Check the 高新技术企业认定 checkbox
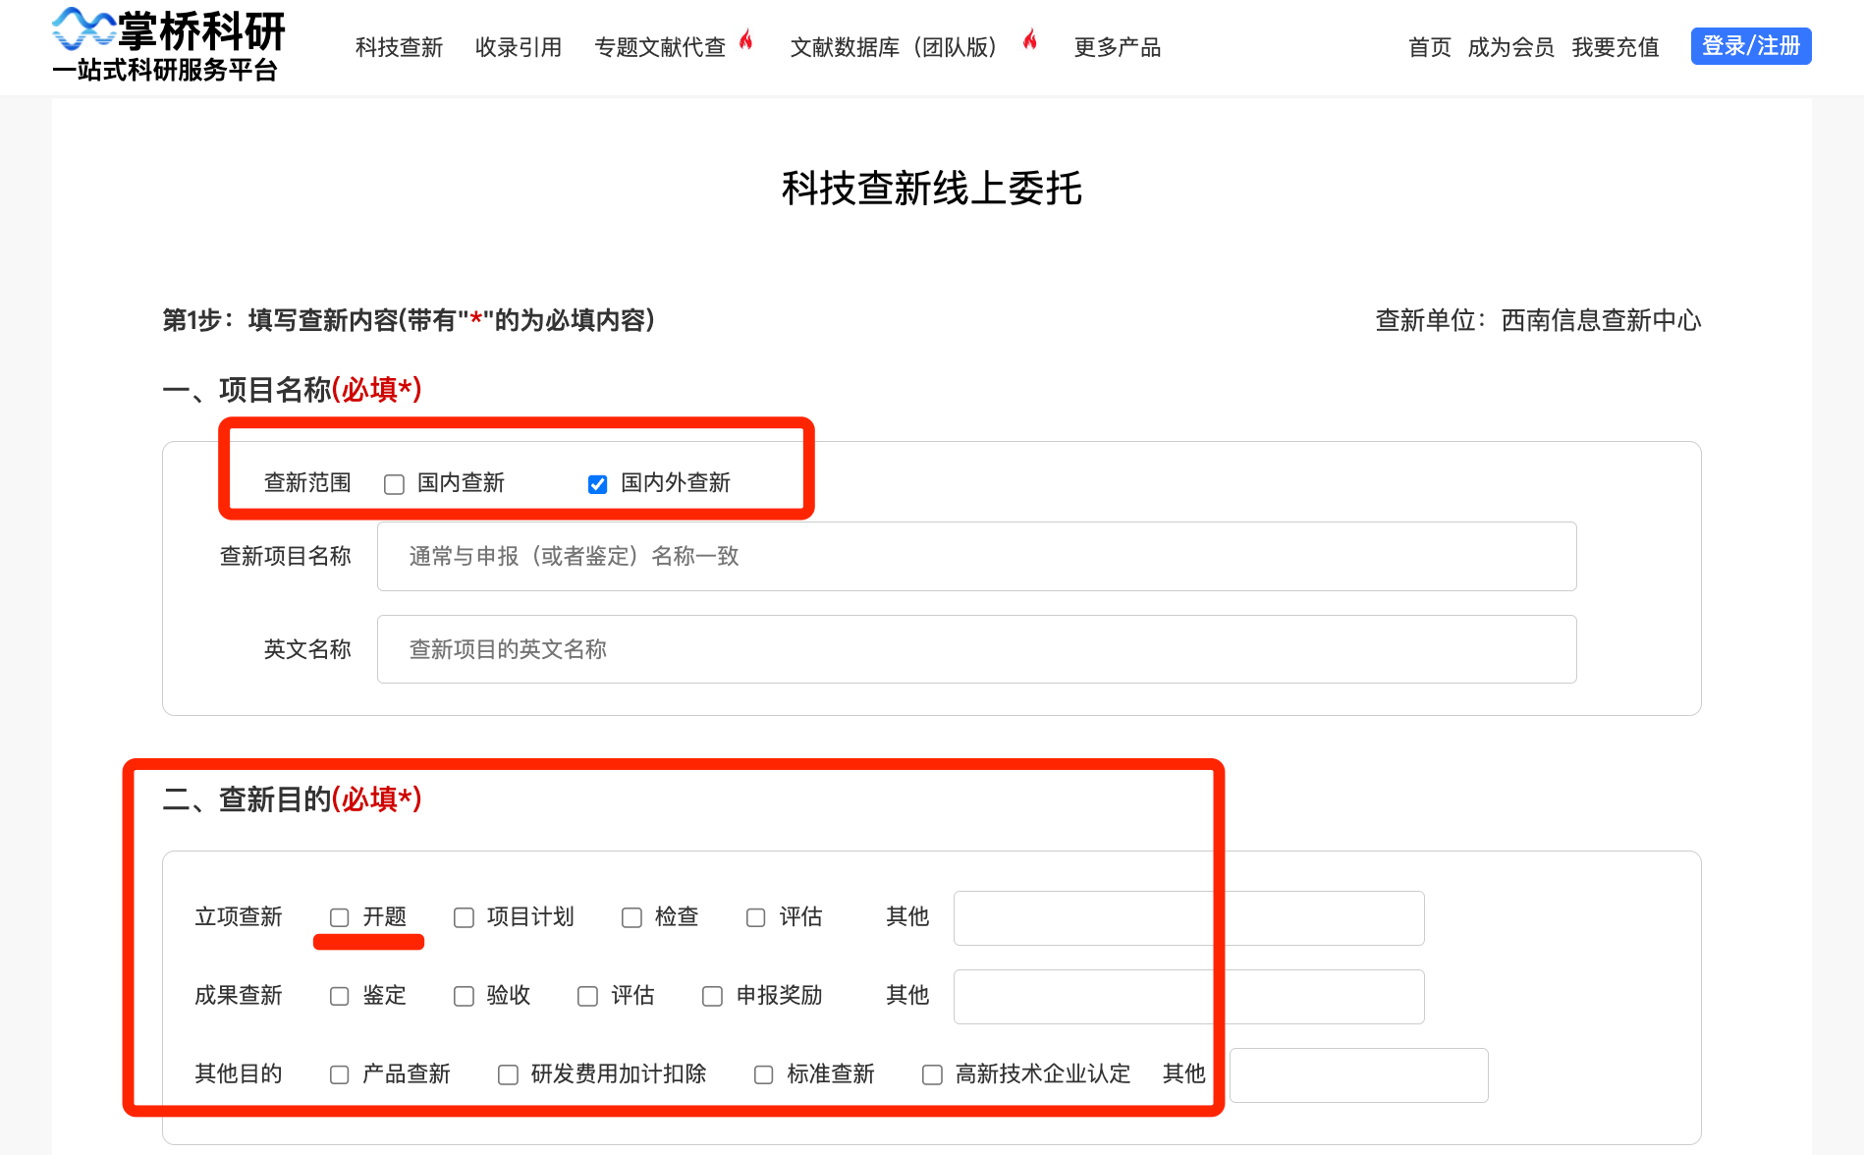The width and height of the screenshot is (1864, 1155). pyautogui.click(x=932, y=1074)
